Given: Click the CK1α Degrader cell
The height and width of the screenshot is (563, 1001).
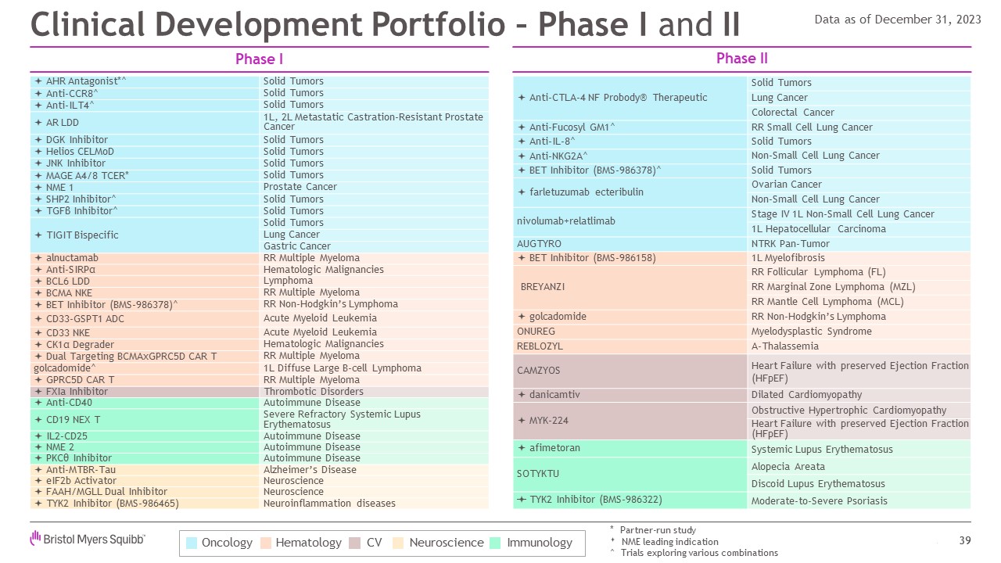Looking at the screenshot, I should 145,345.
